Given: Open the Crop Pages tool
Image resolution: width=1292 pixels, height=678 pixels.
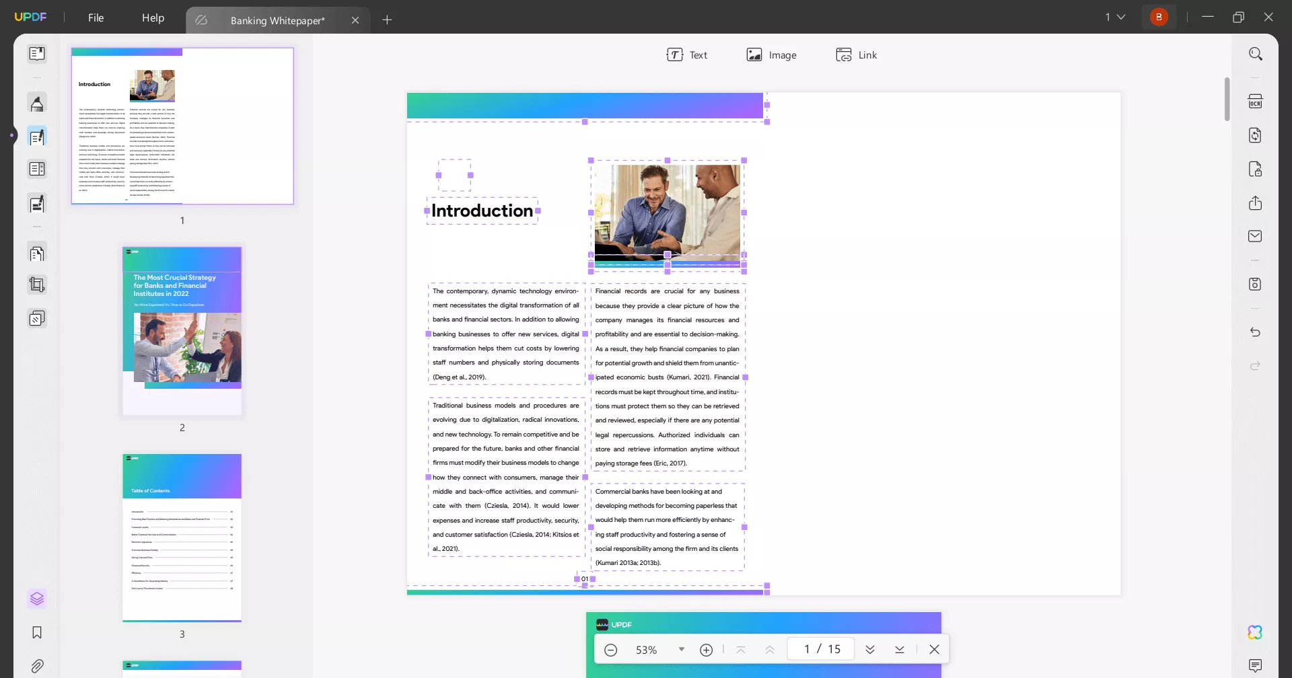Looking at the screenshot, I should 37,285.
